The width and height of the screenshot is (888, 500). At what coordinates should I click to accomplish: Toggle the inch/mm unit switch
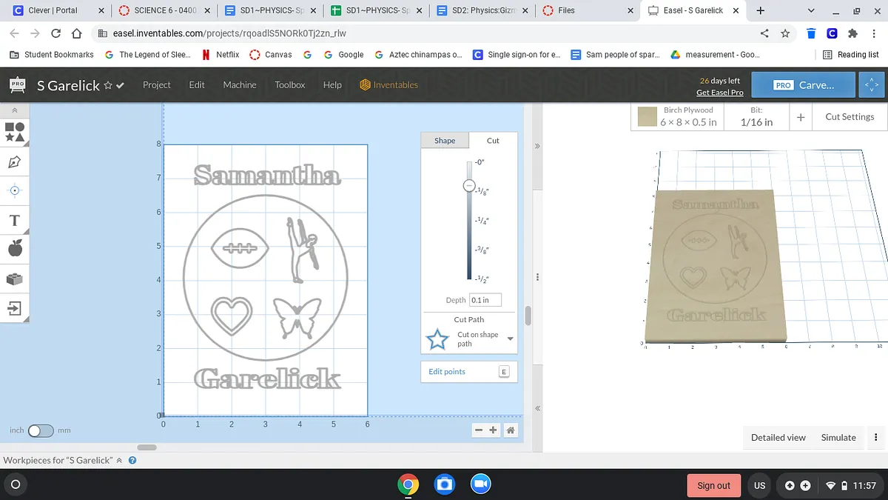(x=41, y=430)
